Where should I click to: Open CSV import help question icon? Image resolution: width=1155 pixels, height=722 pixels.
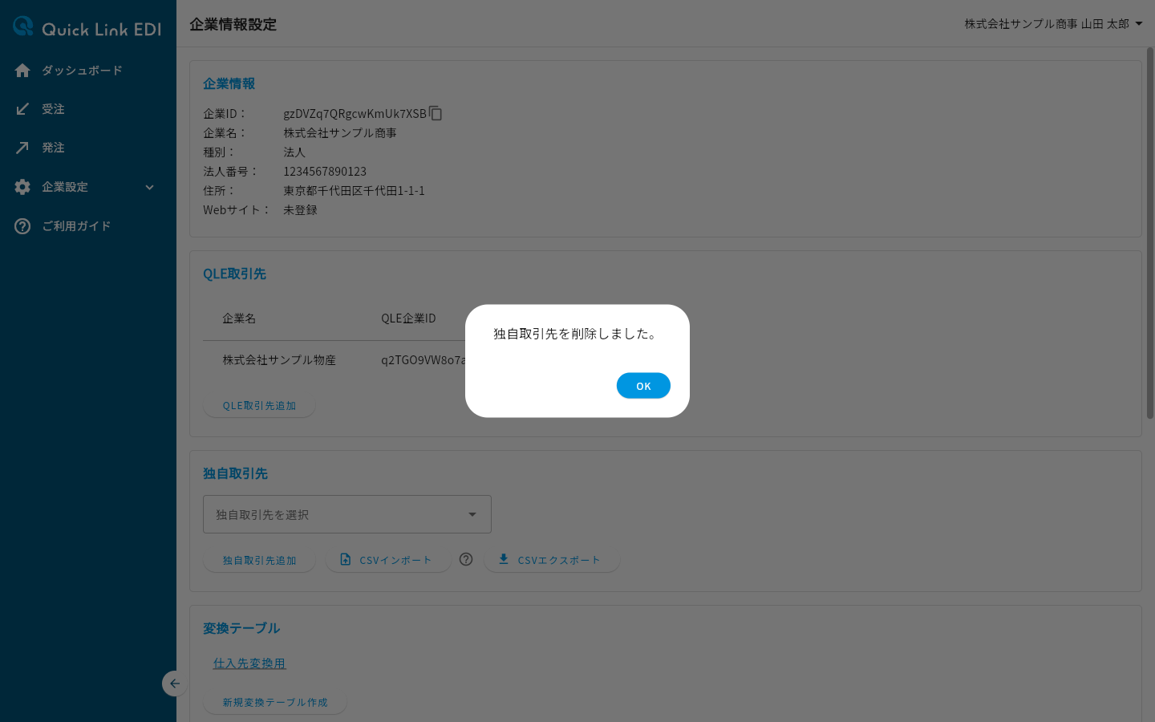[x=466, y=559]
